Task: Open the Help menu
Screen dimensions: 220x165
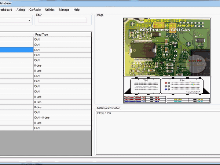Action: point(77,10)
